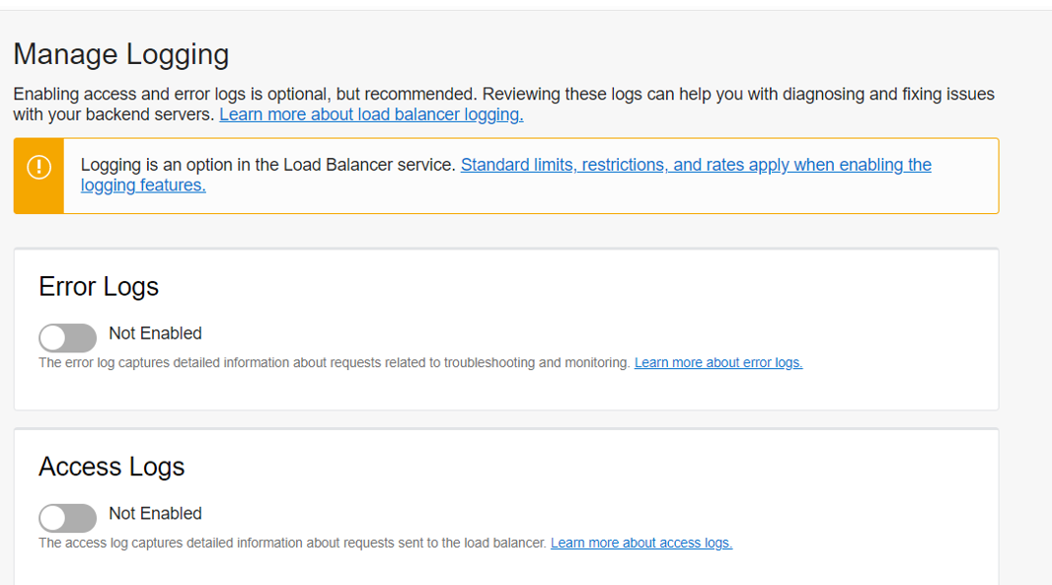Open Learn more about load balancer logging

pyautogui.click(x=371, y=114)
